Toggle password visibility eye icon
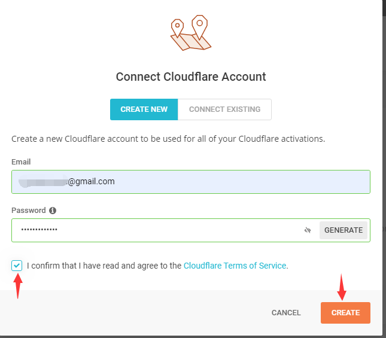 tap(308, 230)
